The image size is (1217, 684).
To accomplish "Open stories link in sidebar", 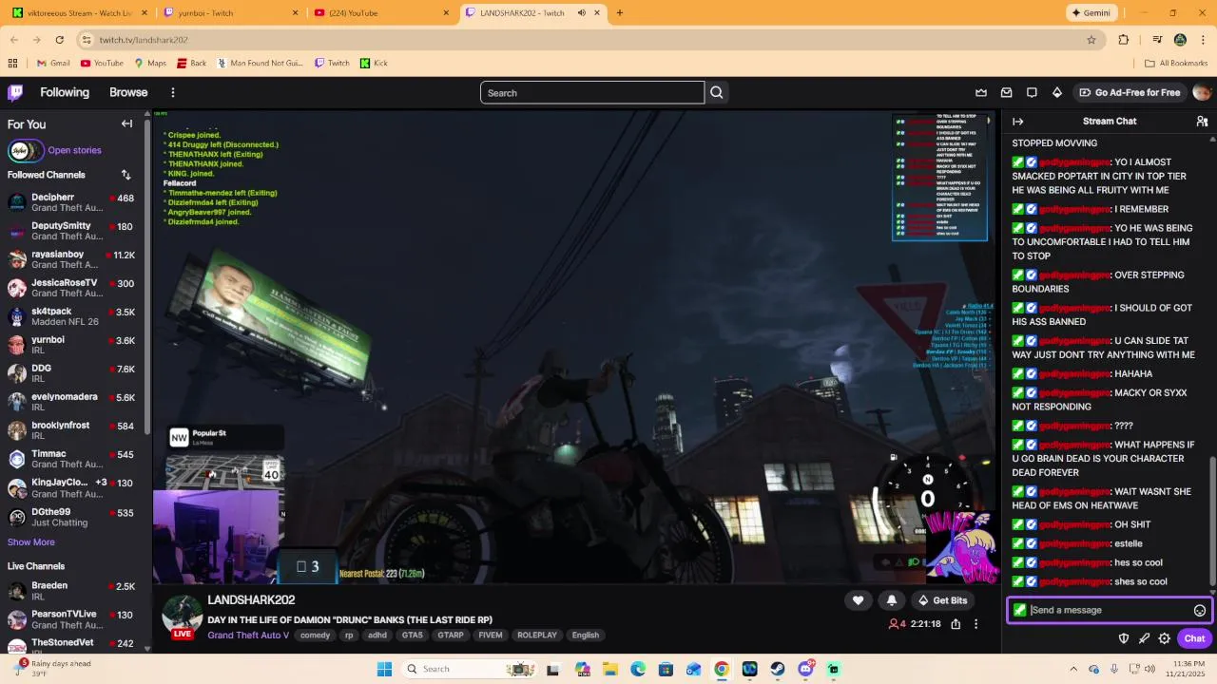I will pyautogui.click(x=74, y=150).
